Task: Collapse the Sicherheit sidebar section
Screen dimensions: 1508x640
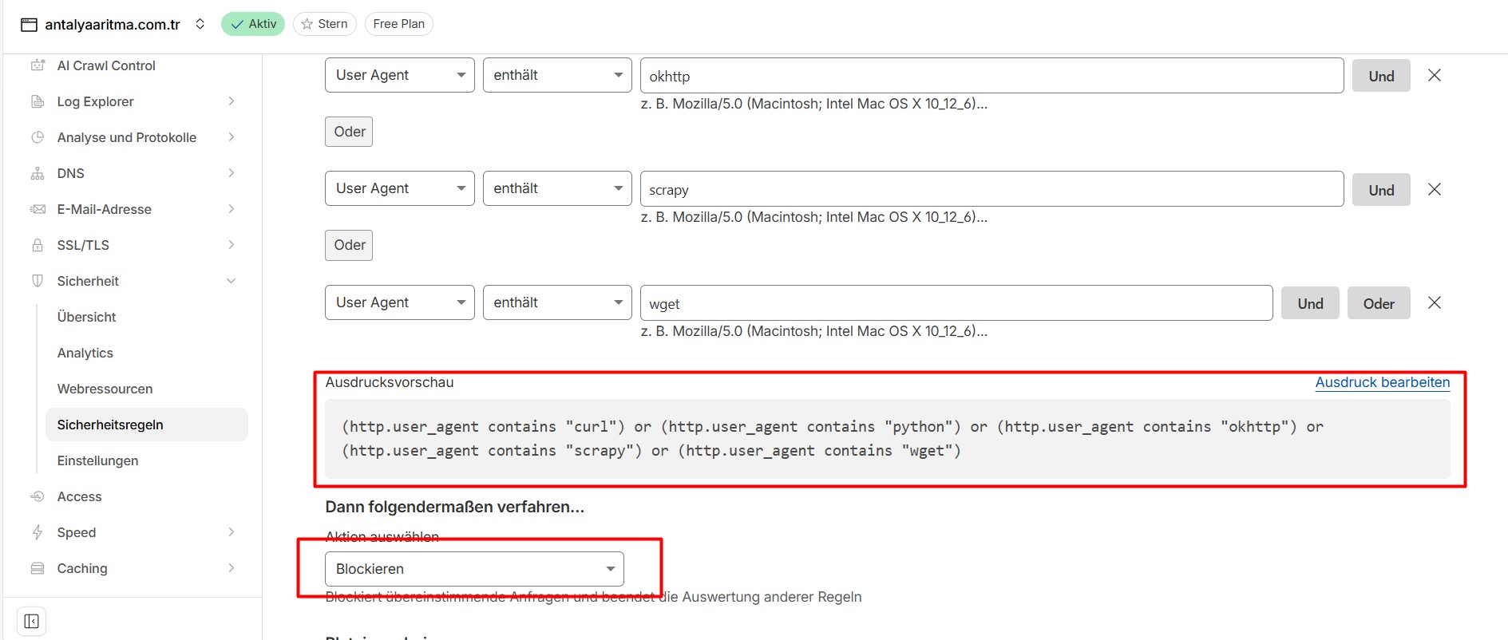Action: (x=231, y=281)
